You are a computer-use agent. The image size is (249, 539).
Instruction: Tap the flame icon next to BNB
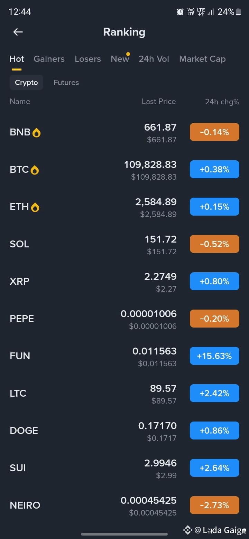(x=36, y=133)
